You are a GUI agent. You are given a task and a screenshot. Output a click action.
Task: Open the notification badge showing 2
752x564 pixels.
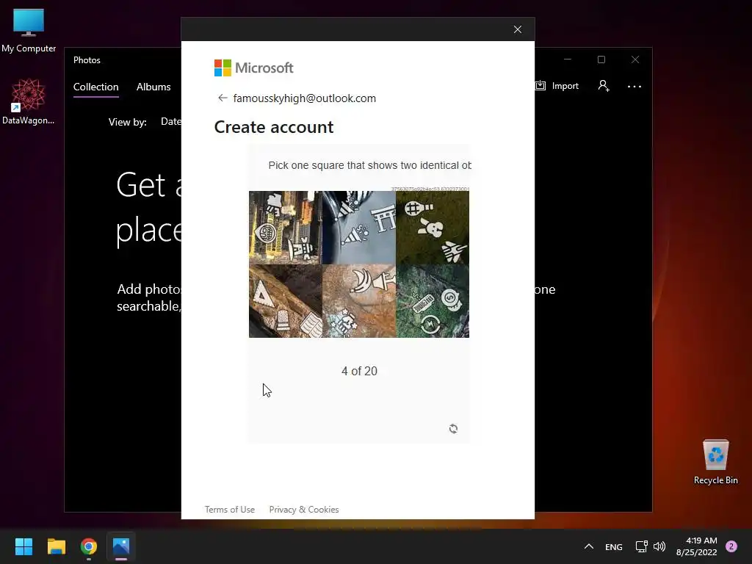tap(731, 546)
